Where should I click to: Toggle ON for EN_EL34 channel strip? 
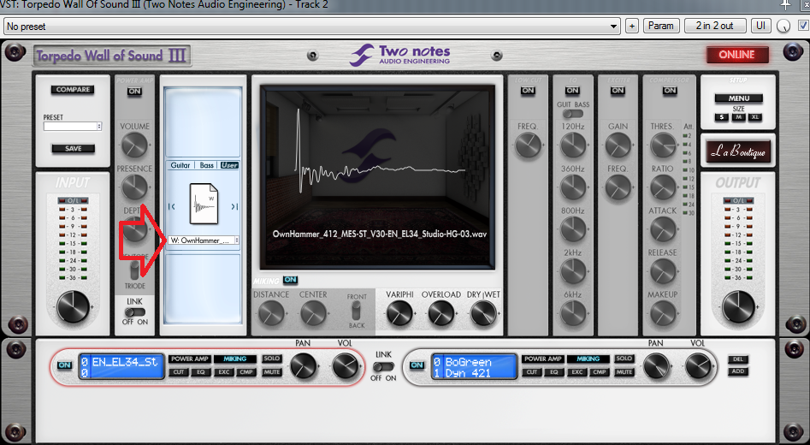coord(64,365)
